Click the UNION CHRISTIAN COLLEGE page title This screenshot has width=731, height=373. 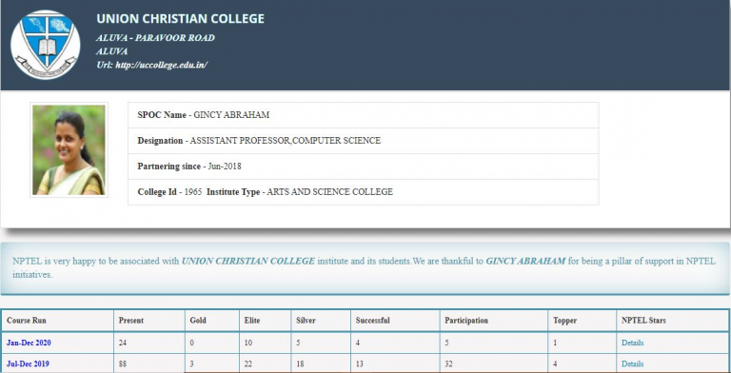180,19
